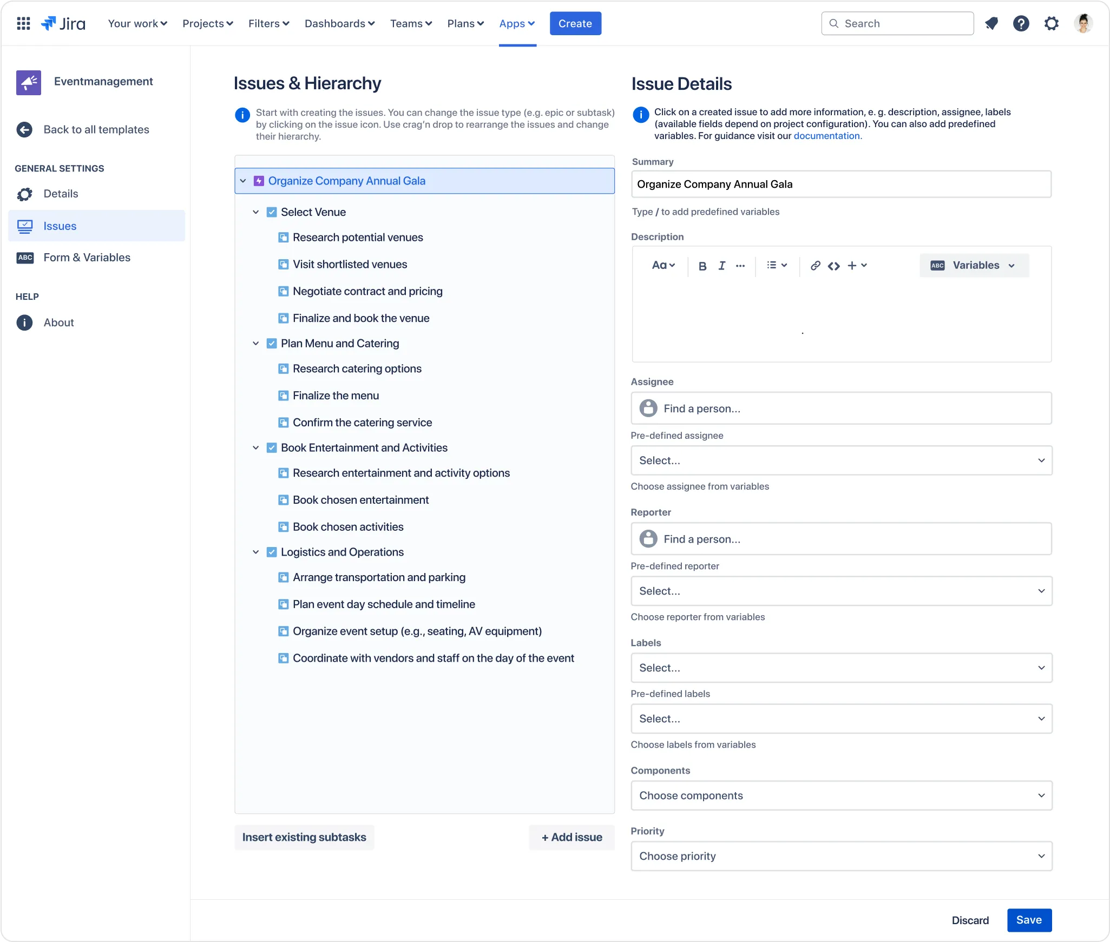Open more formatting options ellipsis
Screen dimensions: 1110x942
(x=740, y=266)
